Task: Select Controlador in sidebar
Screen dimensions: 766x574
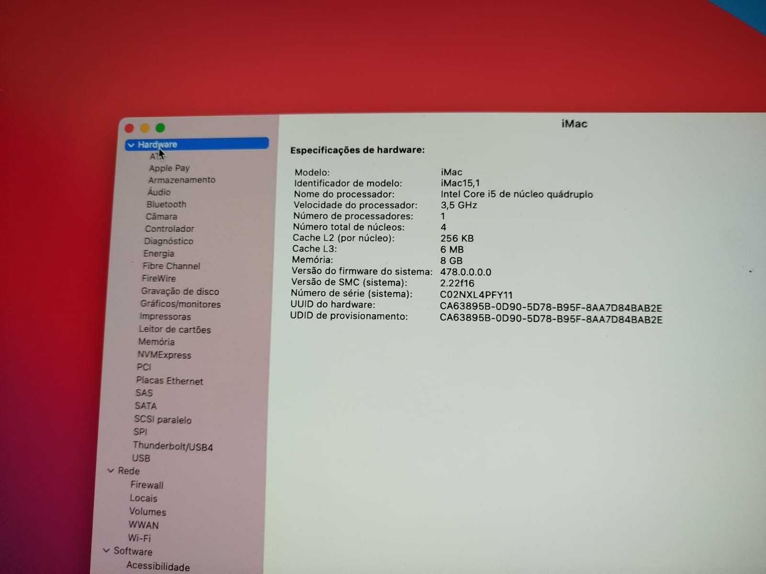Action: (169, 229)
